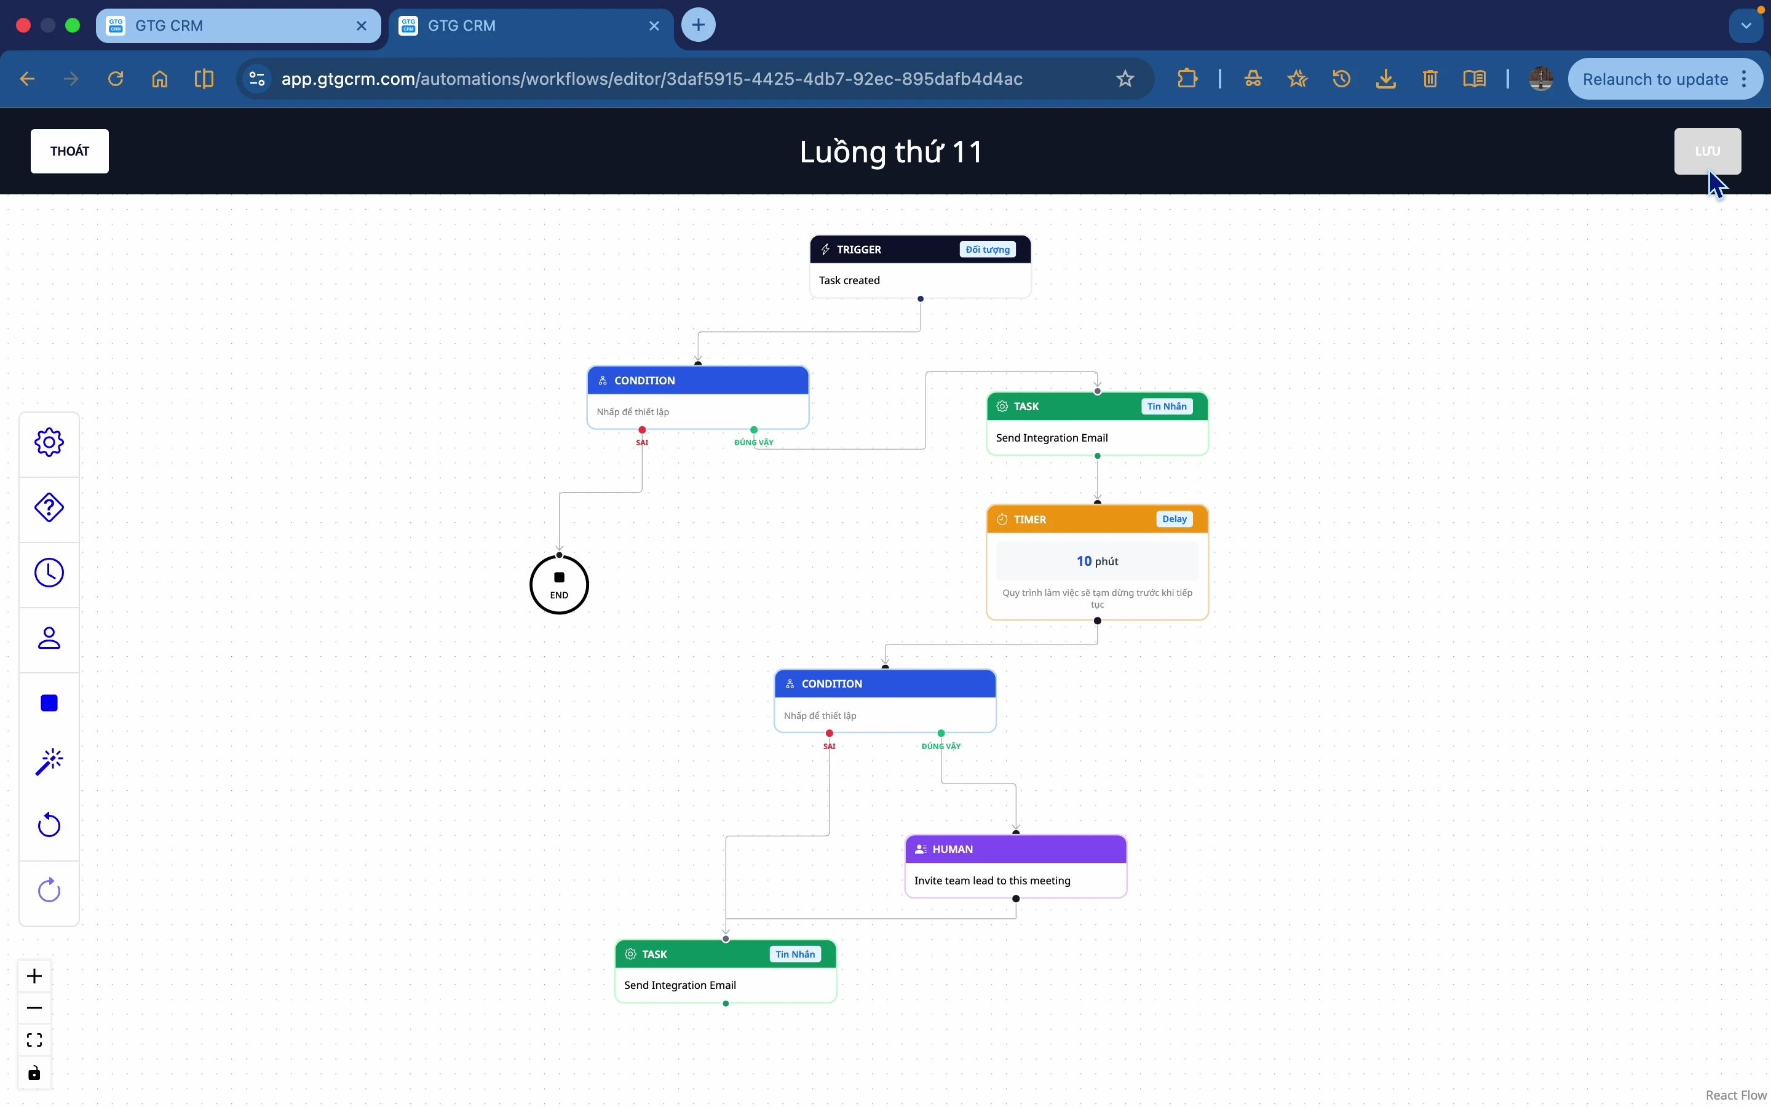Bookmark the page with the star icon
The image size is (1771, 1107).
coord(1125,79)
